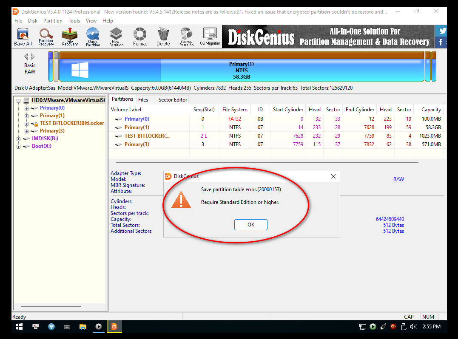The image size is (458, 339).
Task: Click the warning icon in dialog
Action: coord(181,200)
